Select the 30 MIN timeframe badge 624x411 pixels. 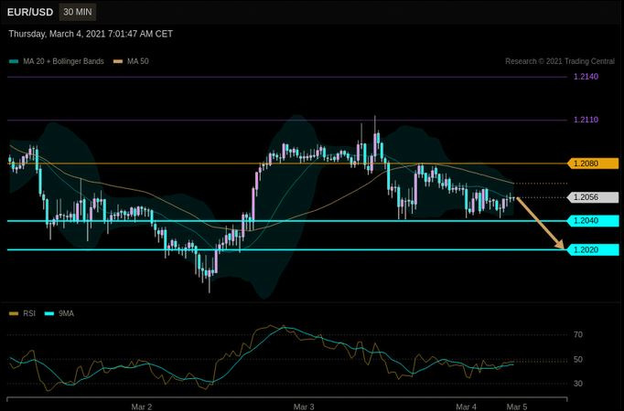click(x=78, y=12)
